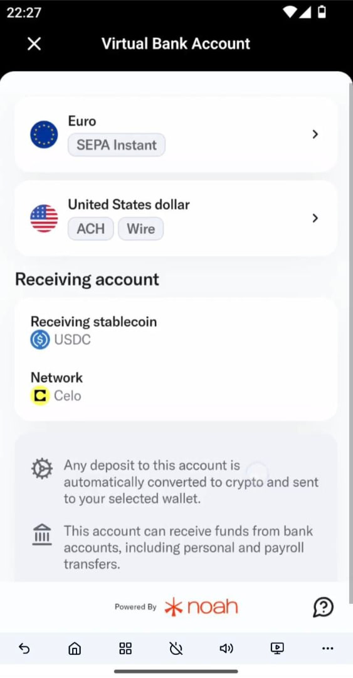Toggle the screen cast icon
This screenshot has width=353, height=678.
(277, 648)
